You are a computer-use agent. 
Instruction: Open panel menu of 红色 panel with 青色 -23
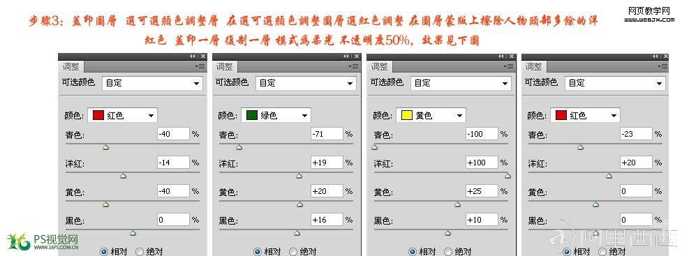[663, 66]
